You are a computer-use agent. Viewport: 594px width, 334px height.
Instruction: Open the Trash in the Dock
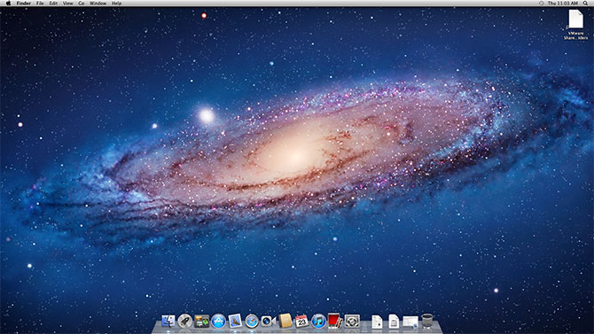(427, 321)
